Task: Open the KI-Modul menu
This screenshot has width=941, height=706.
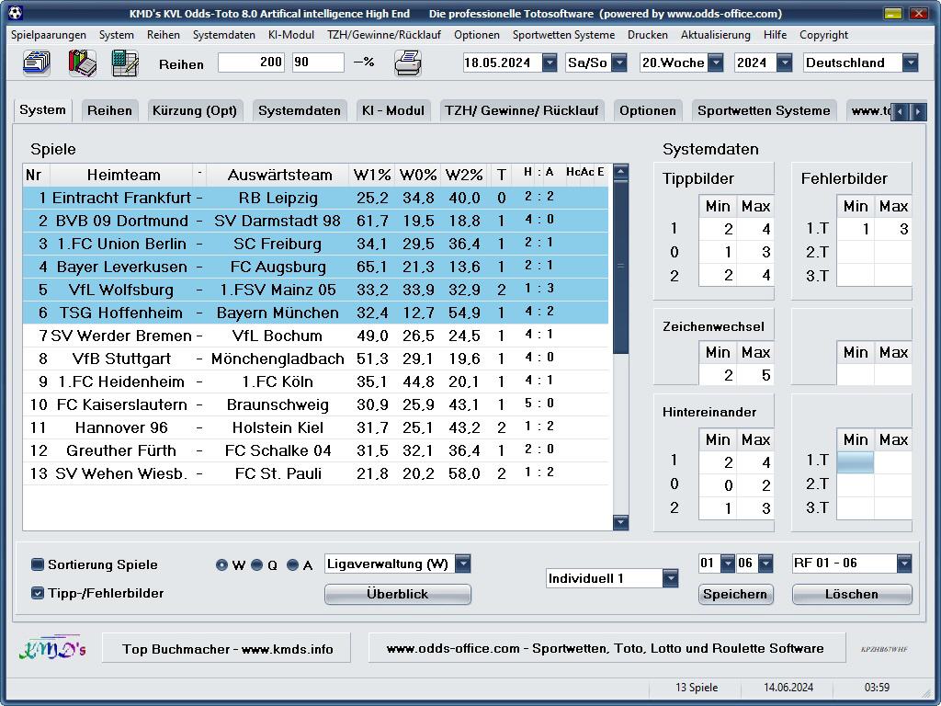Action: pyautogui.click(x=291, y=35)
